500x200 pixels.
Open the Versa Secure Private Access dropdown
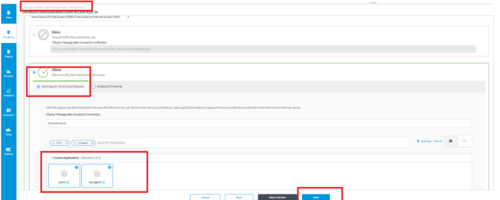tap(80, 17)
